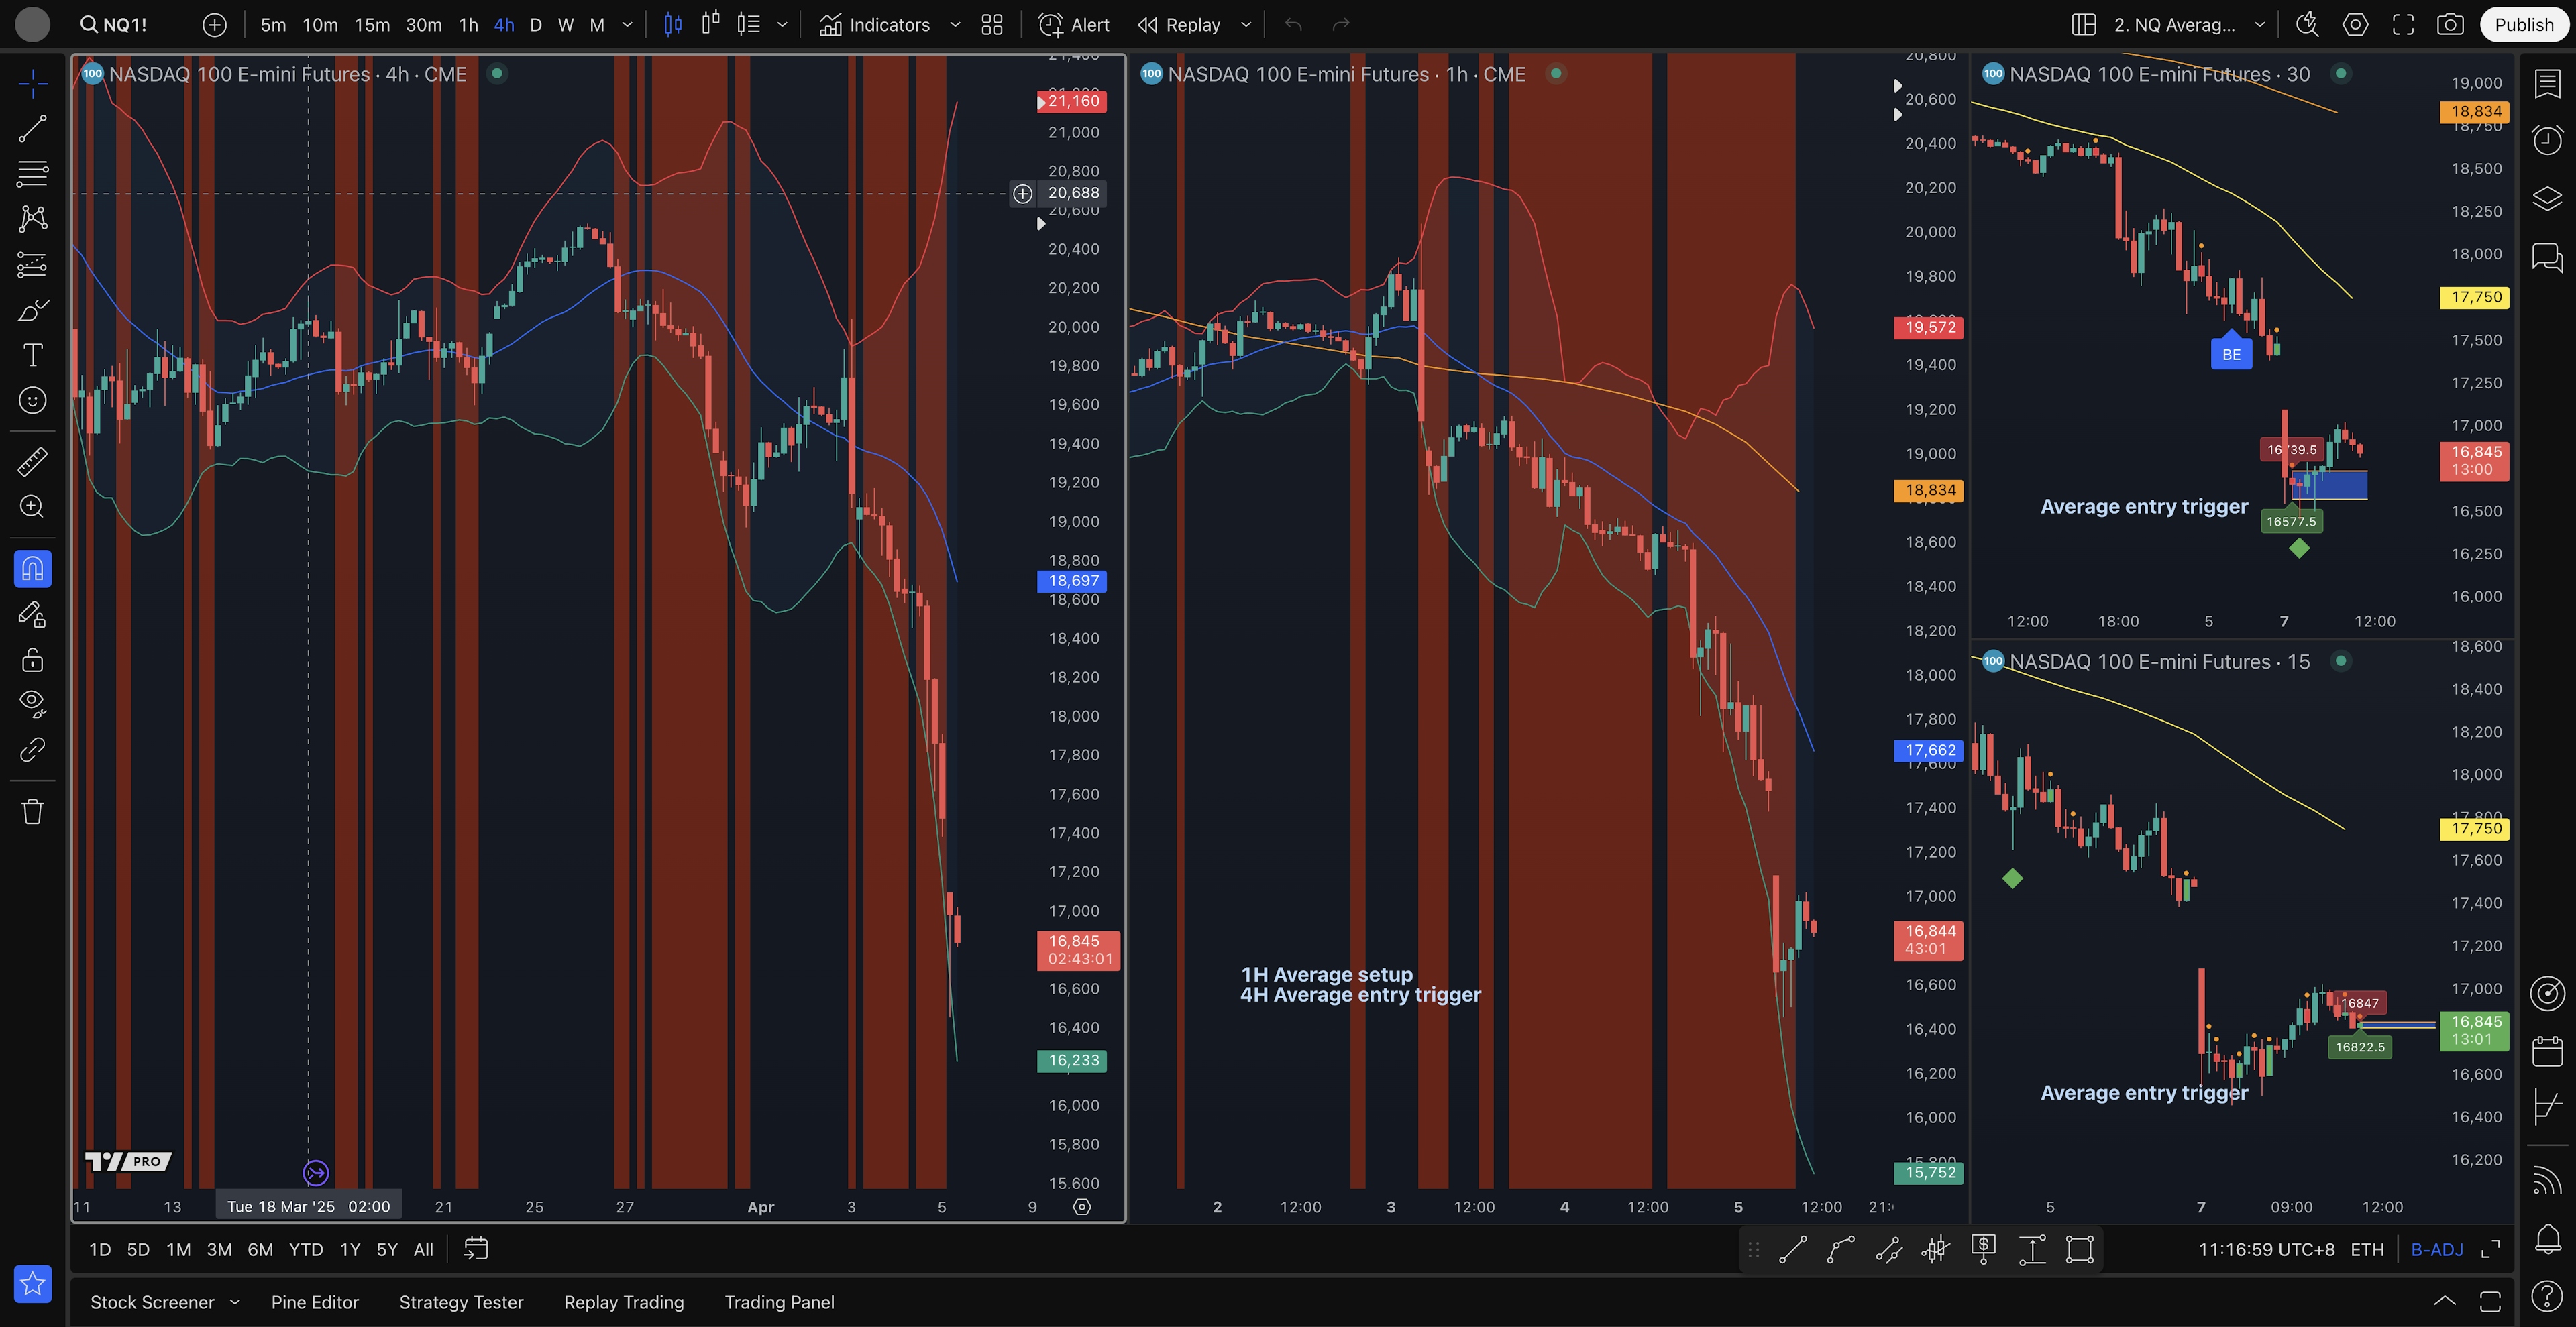2576x1327 pixels.
Task: Click the trash remove-drawings icon
Action: [32, 811]
